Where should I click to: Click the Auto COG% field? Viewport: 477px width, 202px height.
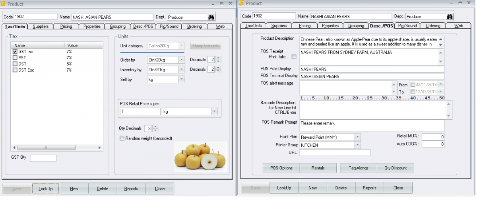pyautogui.click(x=433, y=144)
